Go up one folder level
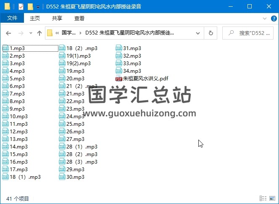This screenshot has height=204, width=279. pyautogui.click(x=39, y=33)
